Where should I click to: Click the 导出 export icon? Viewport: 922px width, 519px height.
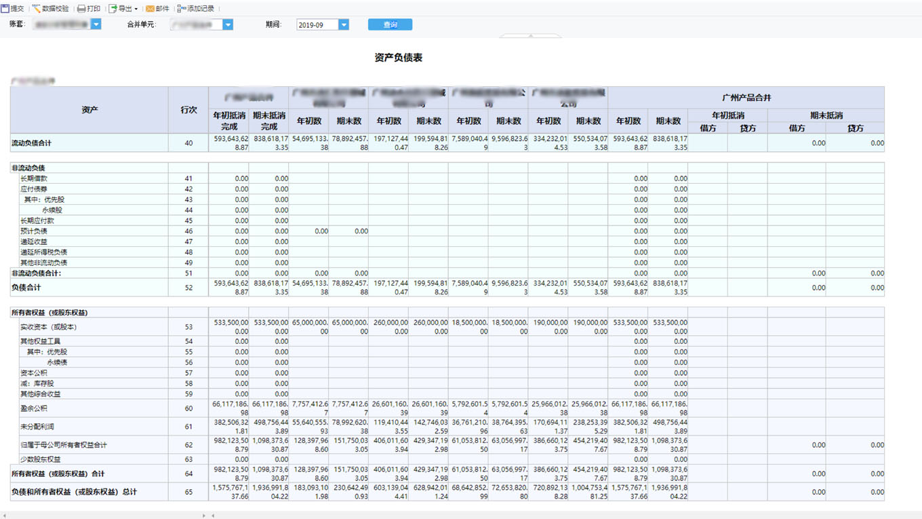[x=113, y=9]
